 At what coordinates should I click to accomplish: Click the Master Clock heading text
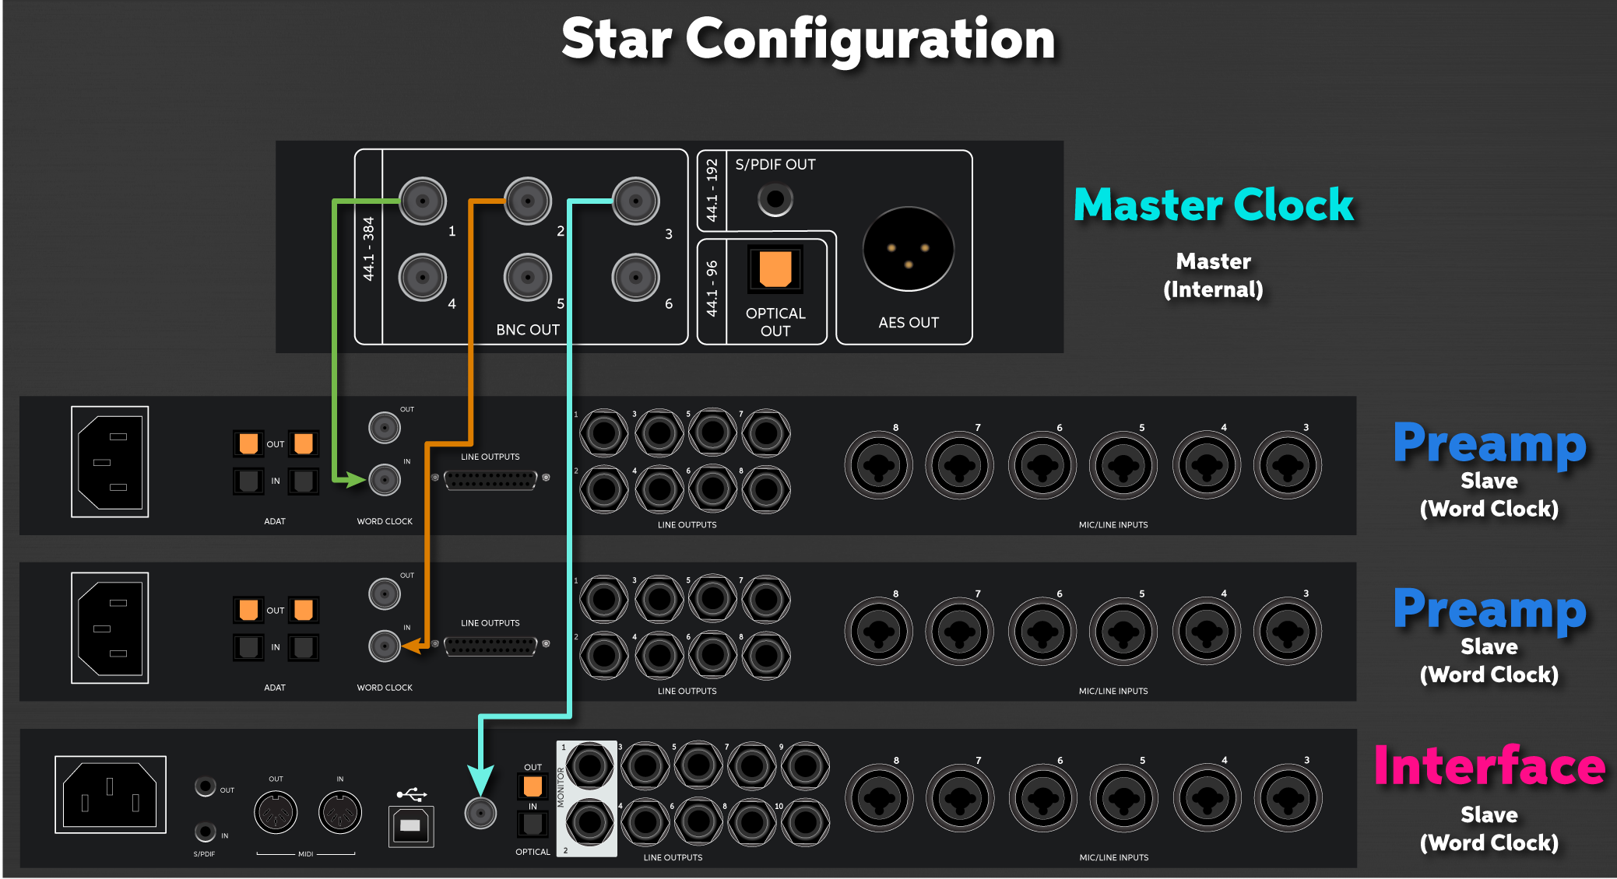pos(1213,205)
